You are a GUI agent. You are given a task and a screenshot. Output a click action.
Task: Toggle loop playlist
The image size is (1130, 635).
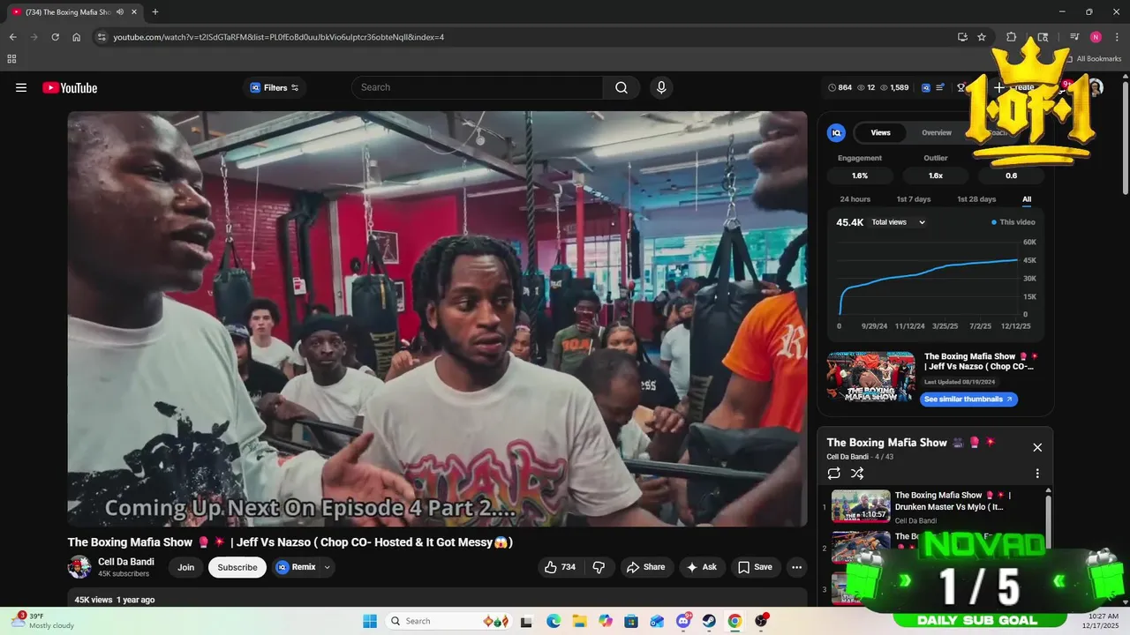coord(834,474)
